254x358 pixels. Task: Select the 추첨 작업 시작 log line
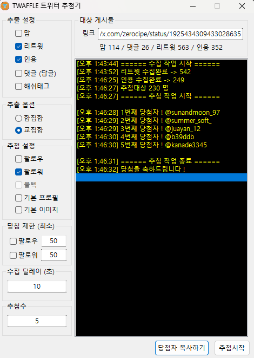[161, 96]
